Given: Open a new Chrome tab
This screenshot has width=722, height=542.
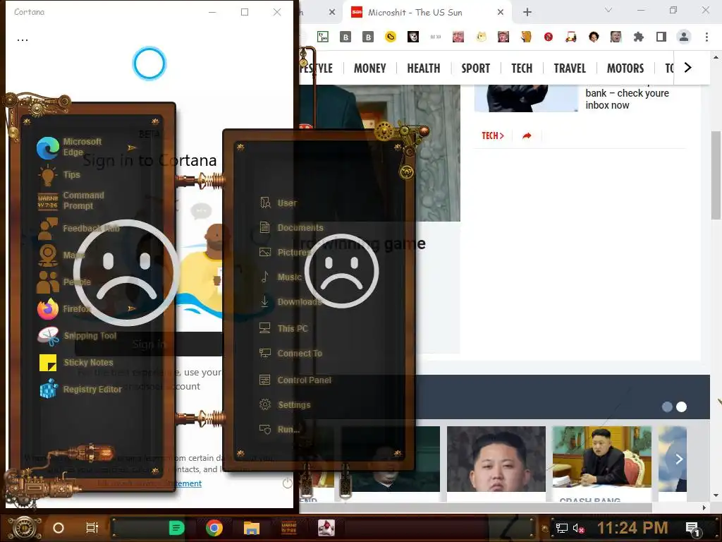Looking at the screenshot, I should click(527, 13).
